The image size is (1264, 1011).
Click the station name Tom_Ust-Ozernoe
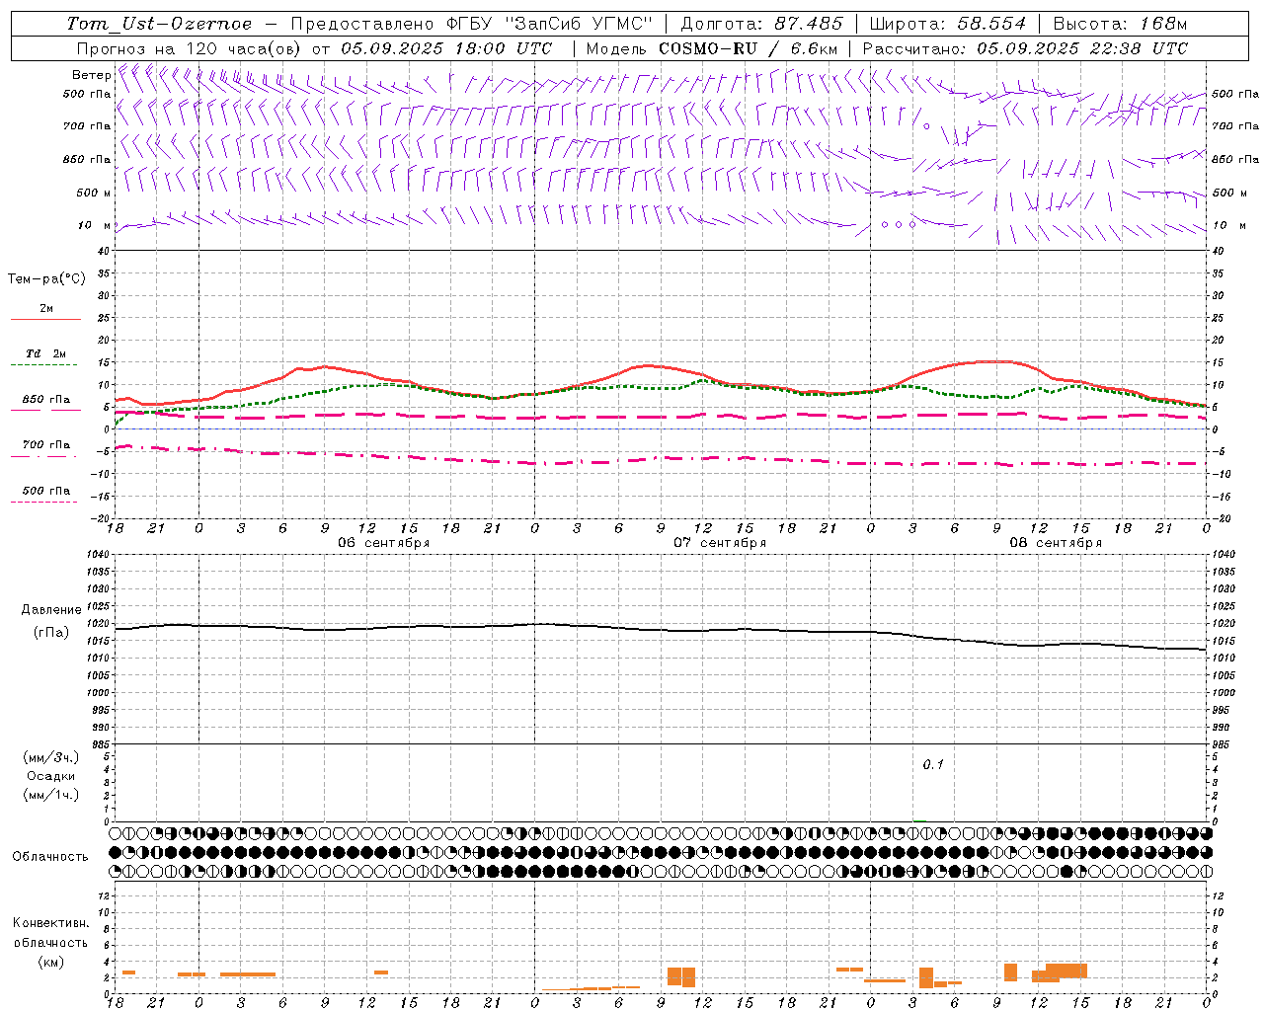159,24
